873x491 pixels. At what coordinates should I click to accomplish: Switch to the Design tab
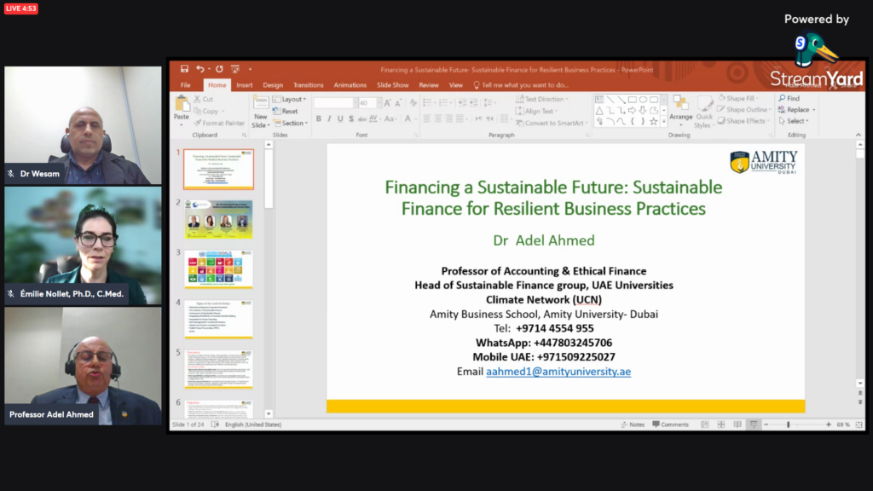coord(273,85)
